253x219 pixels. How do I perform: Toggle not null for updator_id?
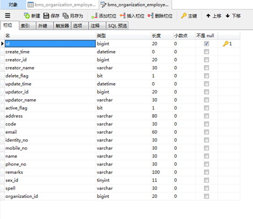[206, 92]
